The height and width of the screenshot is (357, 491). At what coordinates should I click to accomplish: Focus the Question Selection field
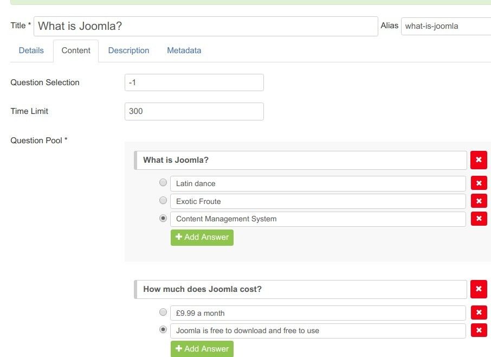pos(194,82)
